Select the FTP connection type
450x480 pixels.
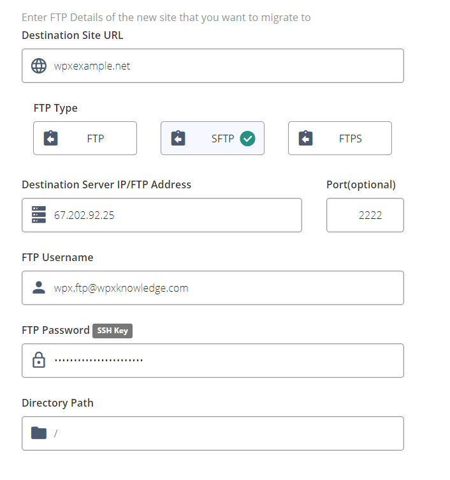pyautogui.click(x=85, y=139)
